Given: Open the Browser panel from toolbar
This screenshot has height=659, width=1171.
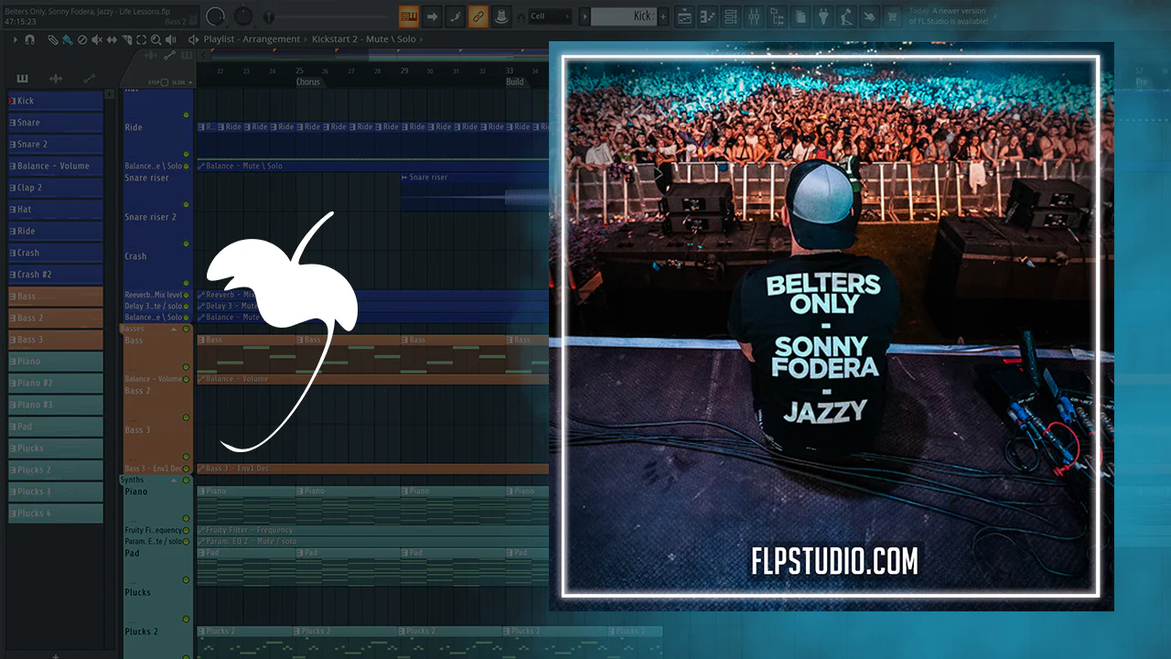Looking at the screenshot, I should pos(778,16).
